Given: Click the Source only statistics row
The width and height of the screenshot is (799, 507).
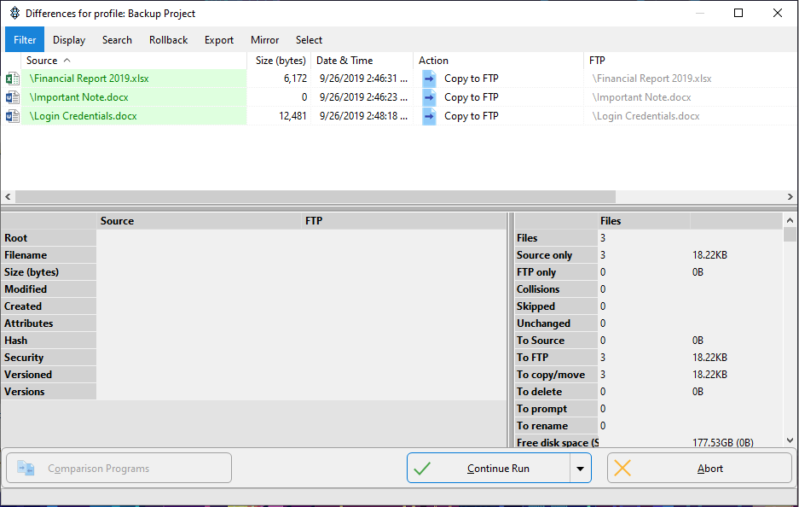Looking at the screenshot, I should click(649, 255).
